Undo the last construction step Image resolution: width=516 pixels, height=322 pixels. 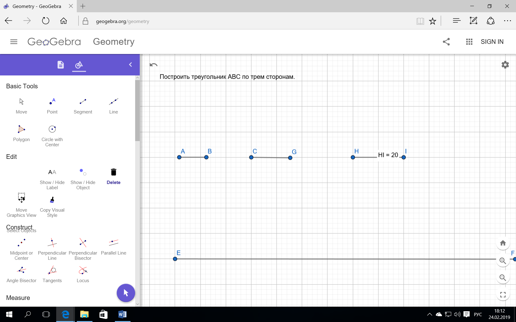[x=154, y=65]
